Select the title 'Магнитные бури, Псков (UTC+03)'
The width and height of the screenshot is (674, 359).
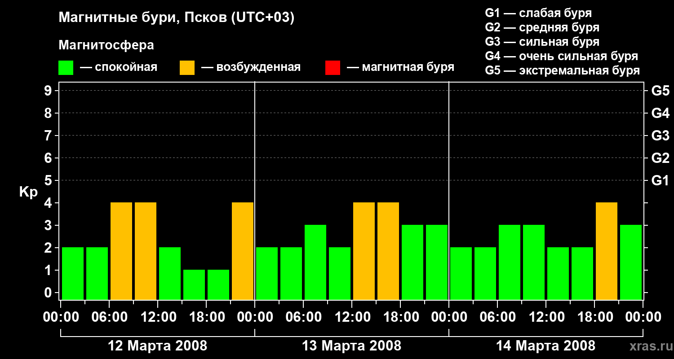(x=177, y=18)
